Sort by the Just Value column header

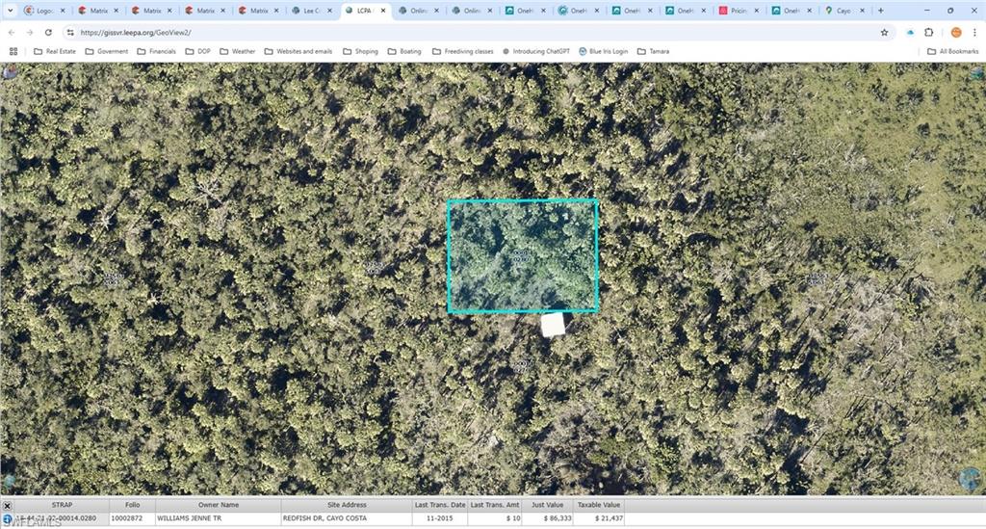(x=548, y=505)
